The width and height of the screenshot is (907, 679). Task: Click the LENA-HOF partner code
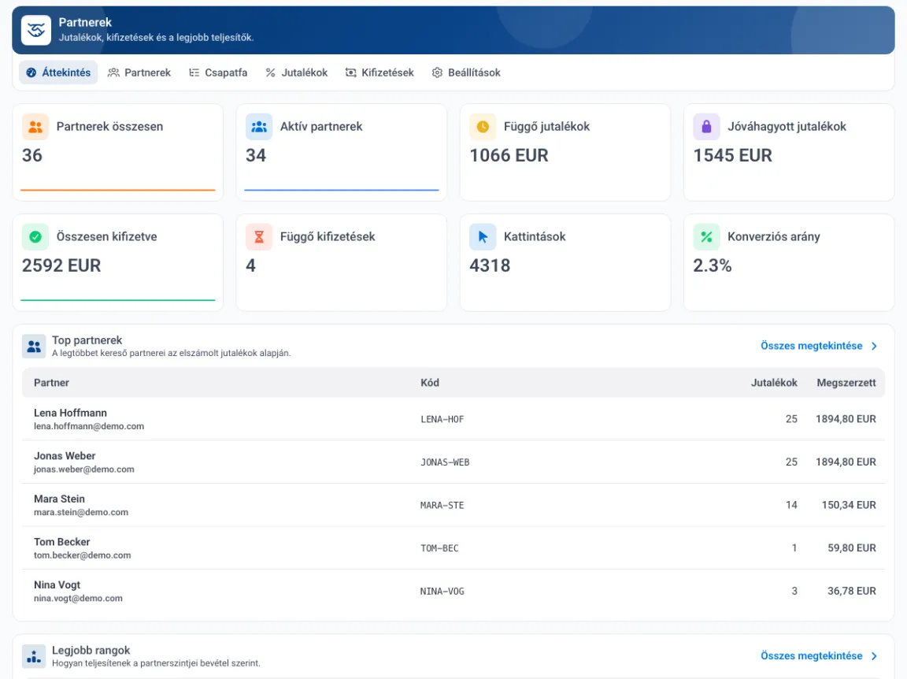tap(442, 420)
